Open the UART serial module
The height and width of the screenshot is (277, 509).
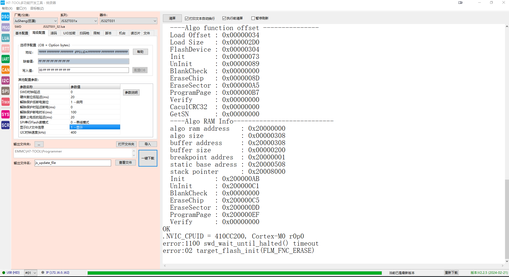(x=5, y=59)
